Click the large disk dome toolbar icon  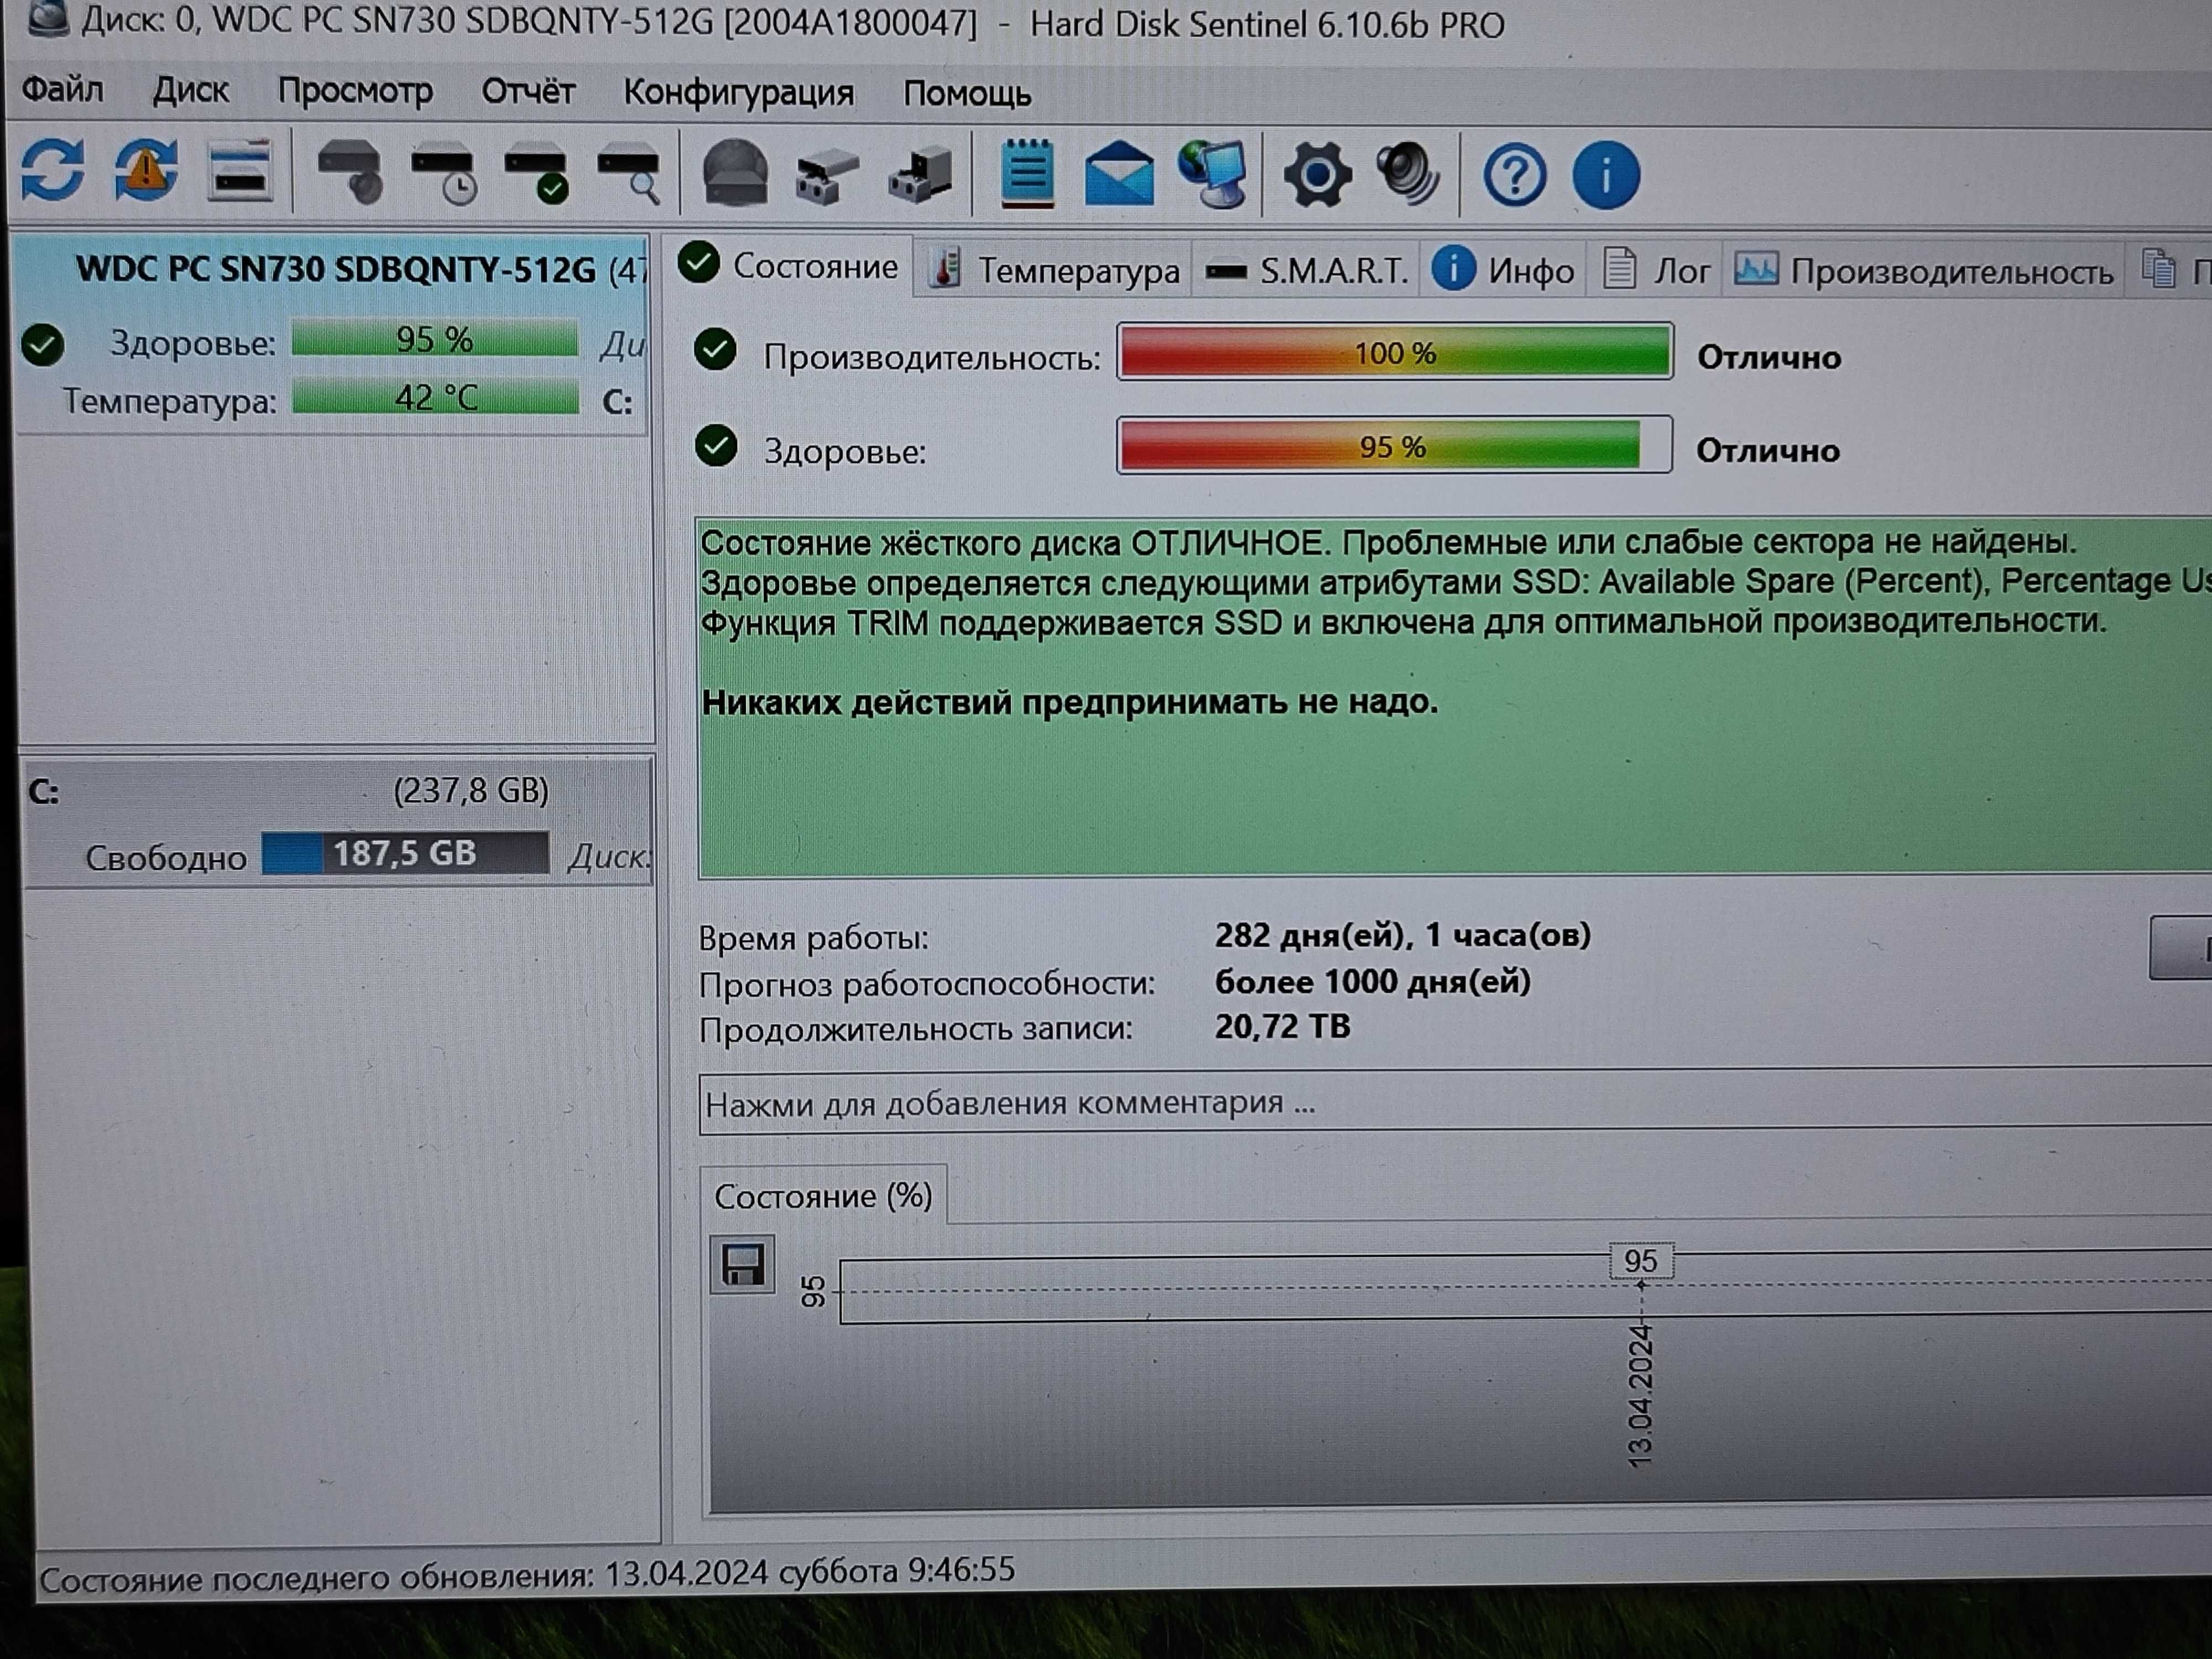click(736, 174)
